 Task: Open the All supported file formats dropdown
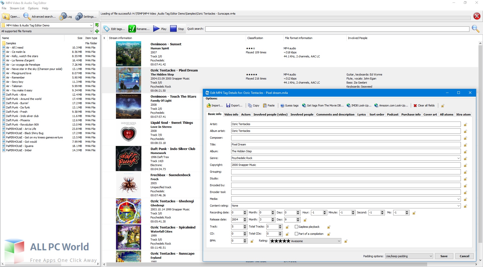(x=91, y=31)
